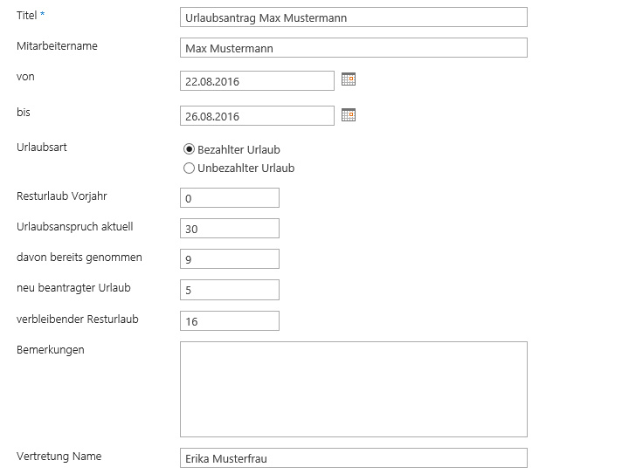Click the Resturlaub Vorjahr field
Image resolution: width=629 pixels, height=474 pixels.
[229, 198]
